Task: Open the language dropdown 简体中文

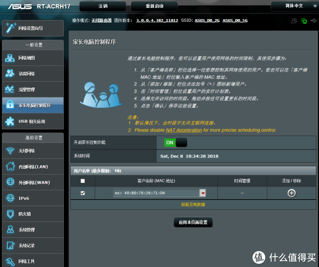Action: point(294,6)
